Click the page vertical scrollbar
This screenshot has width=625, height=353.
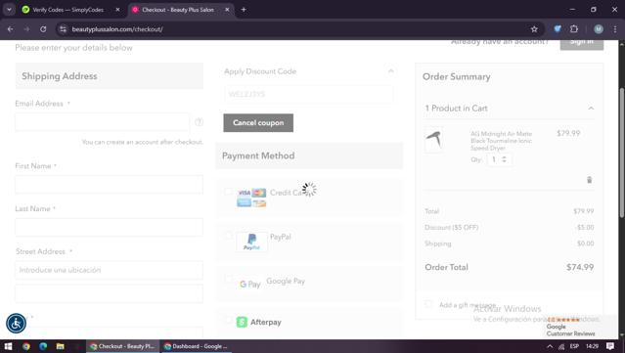point(622,152)
